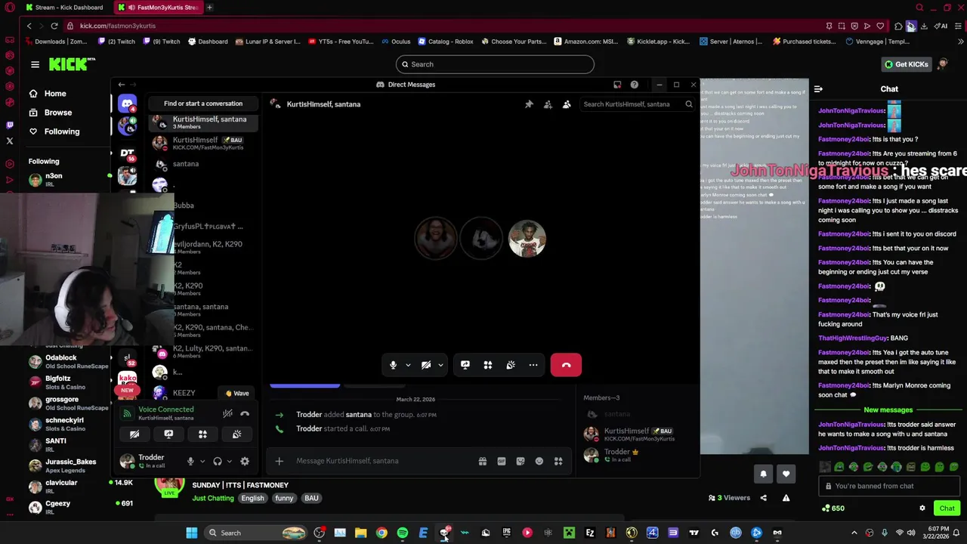Report the stream with warning icon

click(786, 498)
